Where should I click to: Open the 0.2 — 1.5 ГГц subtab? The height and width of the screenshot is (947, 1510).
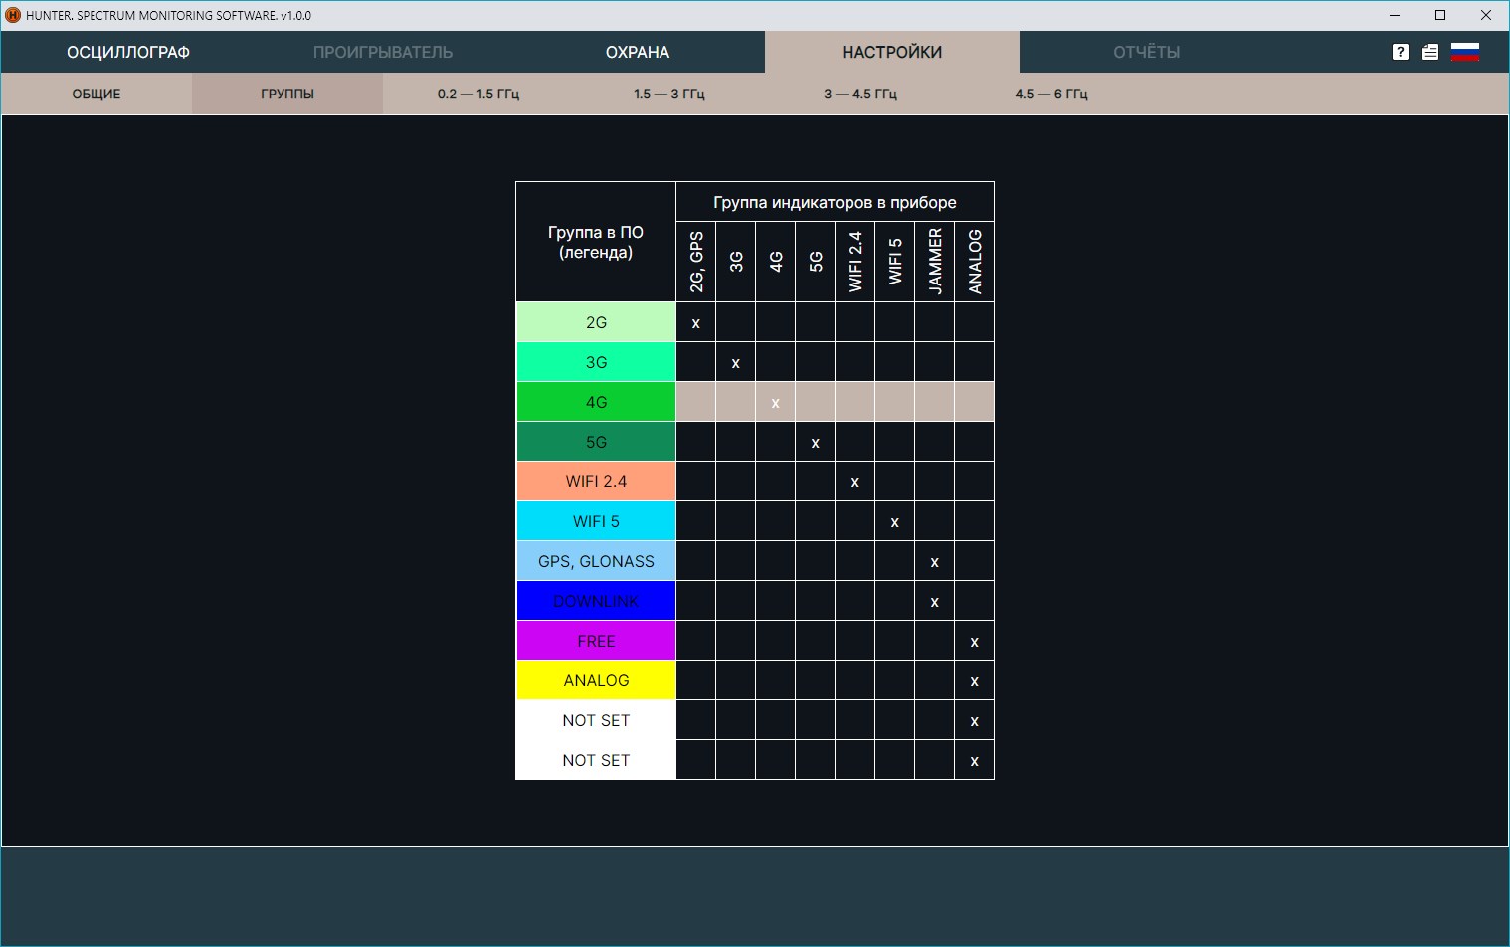[478, 94]
